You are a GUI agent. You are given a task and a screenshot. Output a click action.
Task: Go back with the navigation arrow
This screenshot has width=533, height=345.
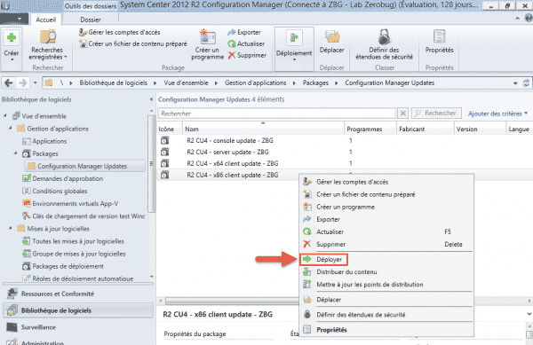tap(9, 82)
